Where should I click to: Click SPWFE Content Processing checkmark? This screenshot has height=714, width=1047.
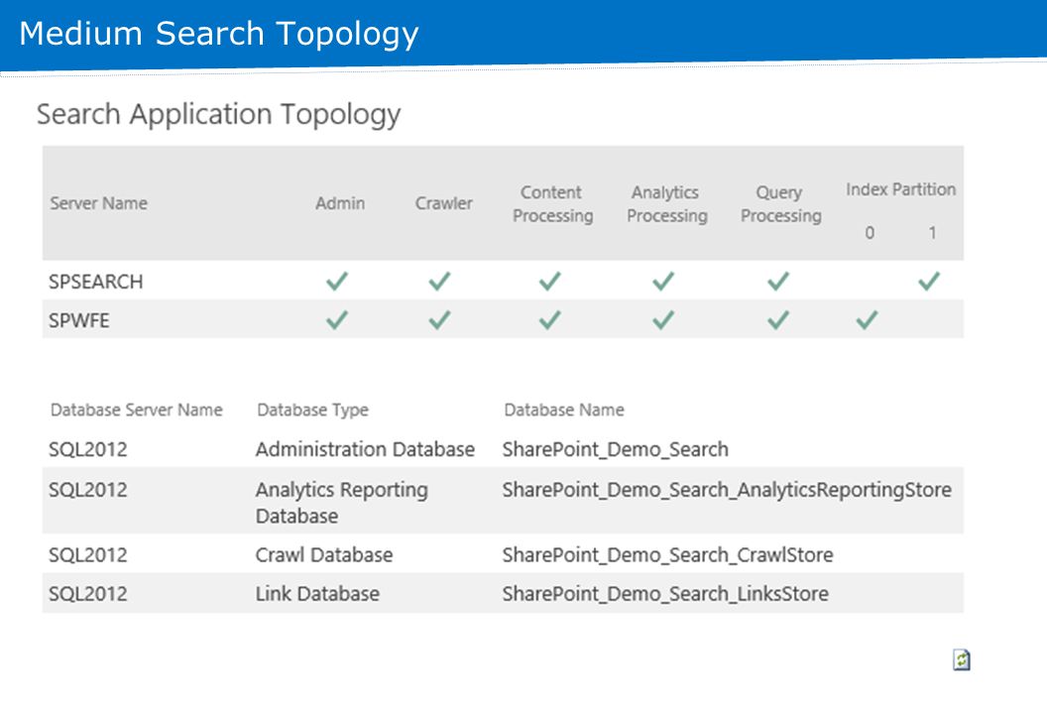click(x=550, y=320)
